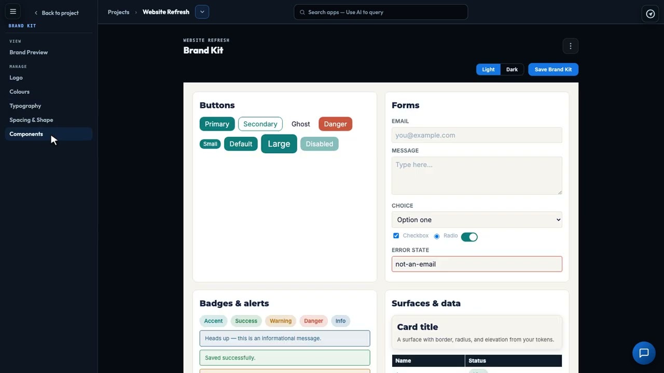Click the Ghost sample button

(301, 124)
